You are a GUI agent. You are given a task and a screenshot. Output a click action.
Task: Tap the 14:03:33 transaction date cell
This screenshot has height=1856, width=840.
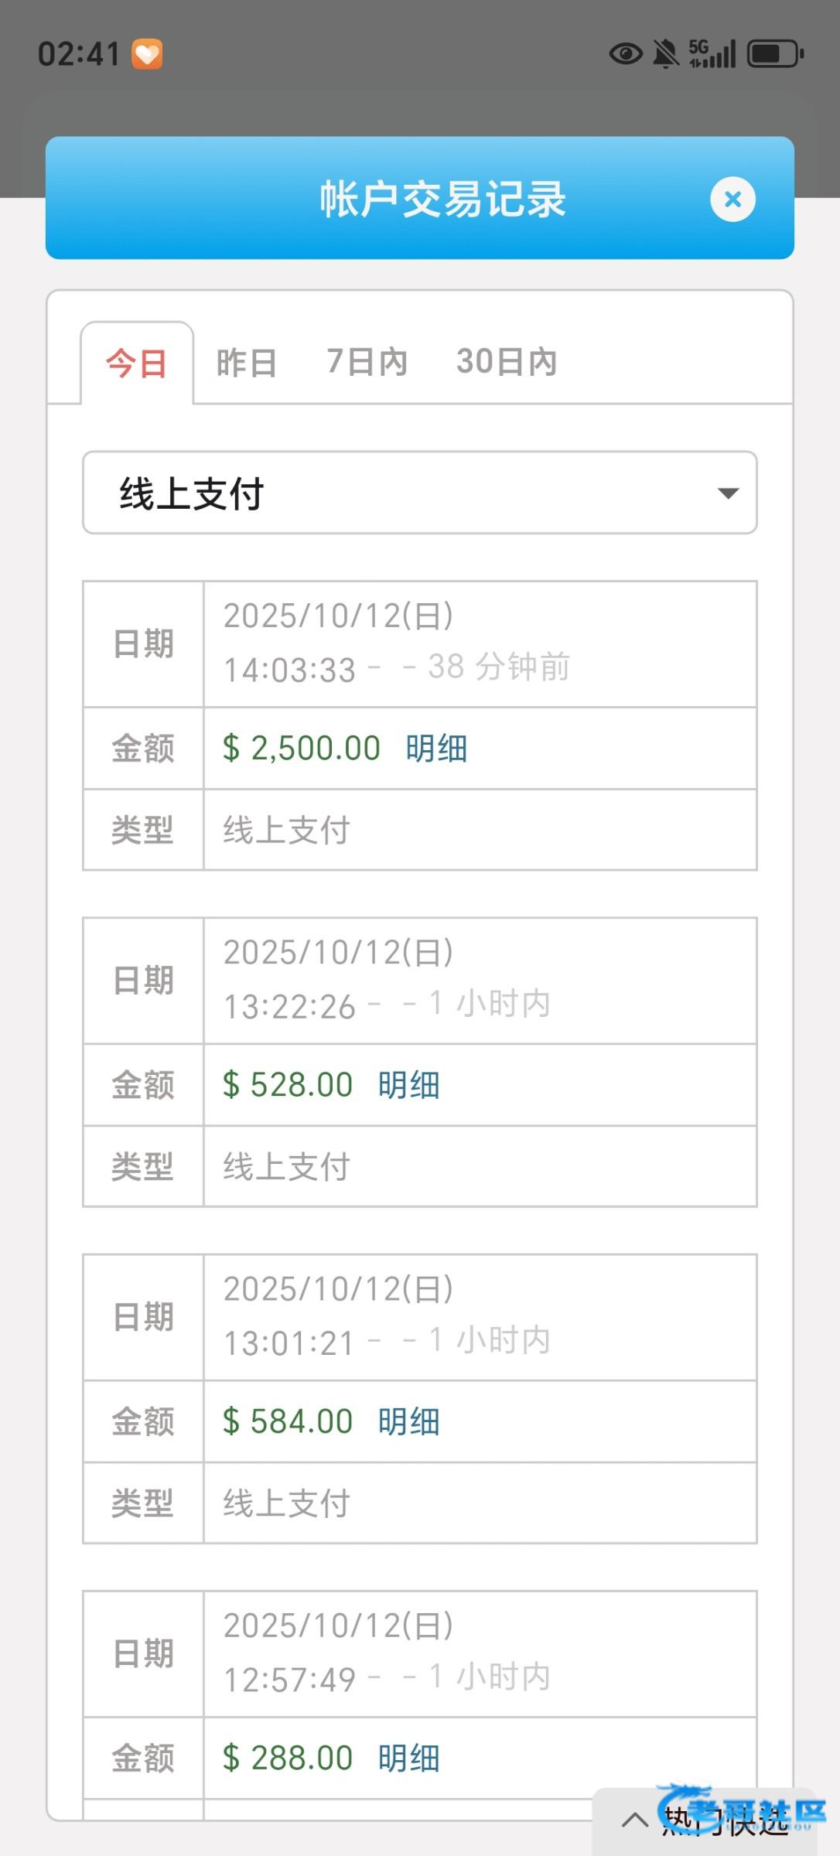pyautogui.click(x=480, y=643)
